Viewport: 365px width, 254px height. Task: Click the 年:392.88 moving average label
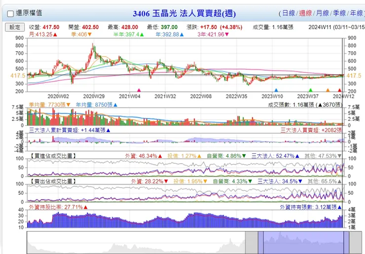pyautogui.click(x=170, y=35)
